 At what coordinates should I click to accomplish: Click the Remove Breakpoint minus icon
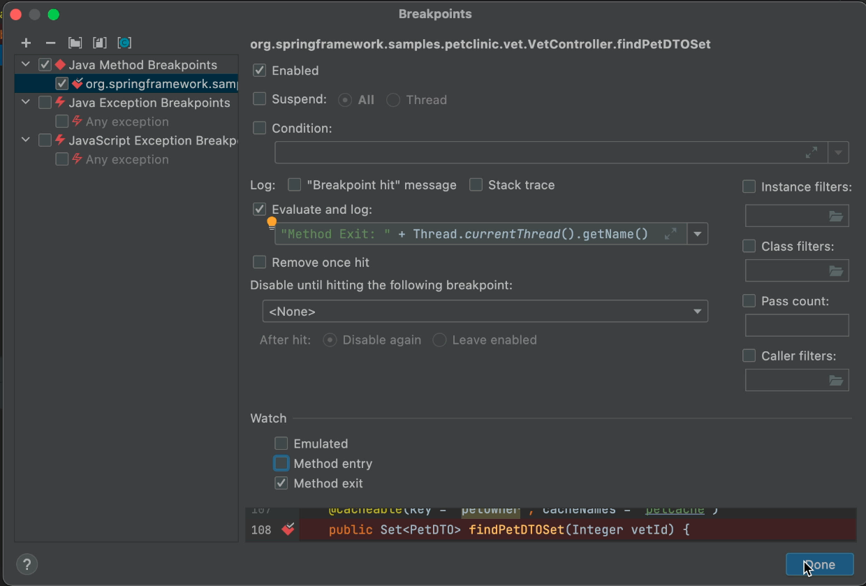50,43
